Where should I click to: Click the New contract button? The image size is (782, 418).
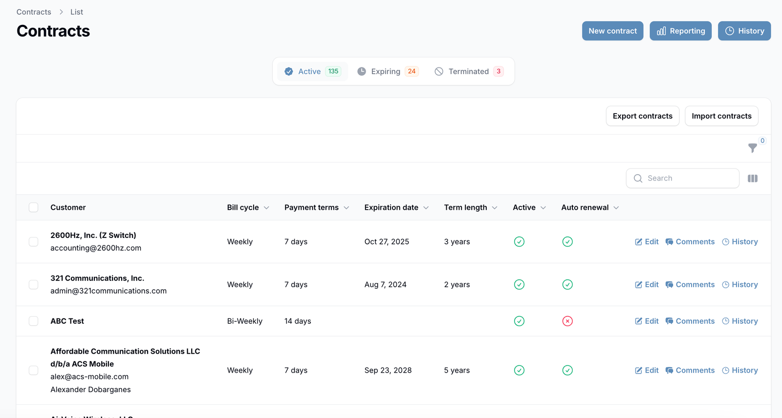pyautogui.click(x=612, y=31)
